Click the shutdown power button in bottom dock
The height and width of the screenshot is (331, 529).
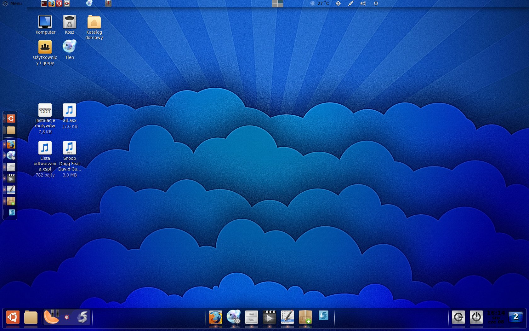[476, 317]
